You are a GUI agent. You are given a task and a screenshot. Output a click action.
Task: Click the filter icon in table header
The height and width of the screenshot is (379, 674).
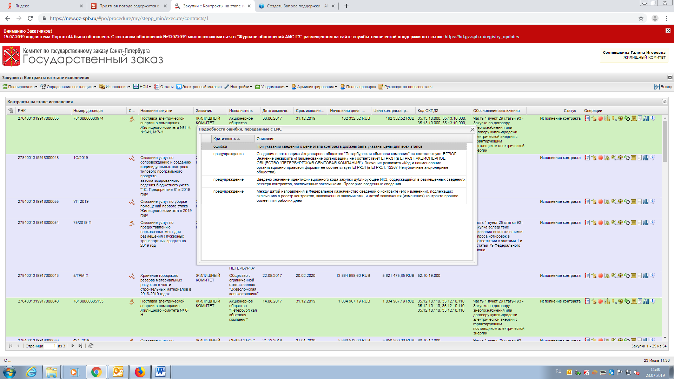[x=11, y=111]
